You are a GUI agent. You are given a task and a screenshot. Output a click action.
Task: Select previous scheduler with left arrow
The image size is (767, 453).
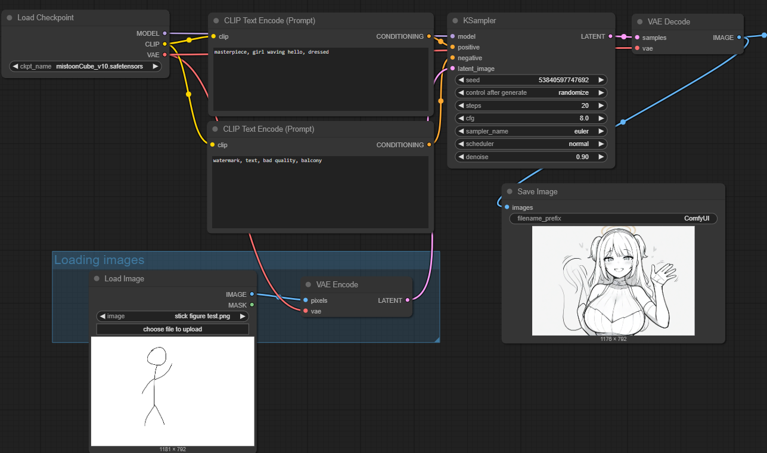461,144
